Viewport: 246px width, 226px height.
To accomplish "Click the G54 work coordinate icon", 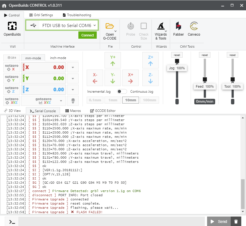I will pyautogui.click(x=12, y=58).
